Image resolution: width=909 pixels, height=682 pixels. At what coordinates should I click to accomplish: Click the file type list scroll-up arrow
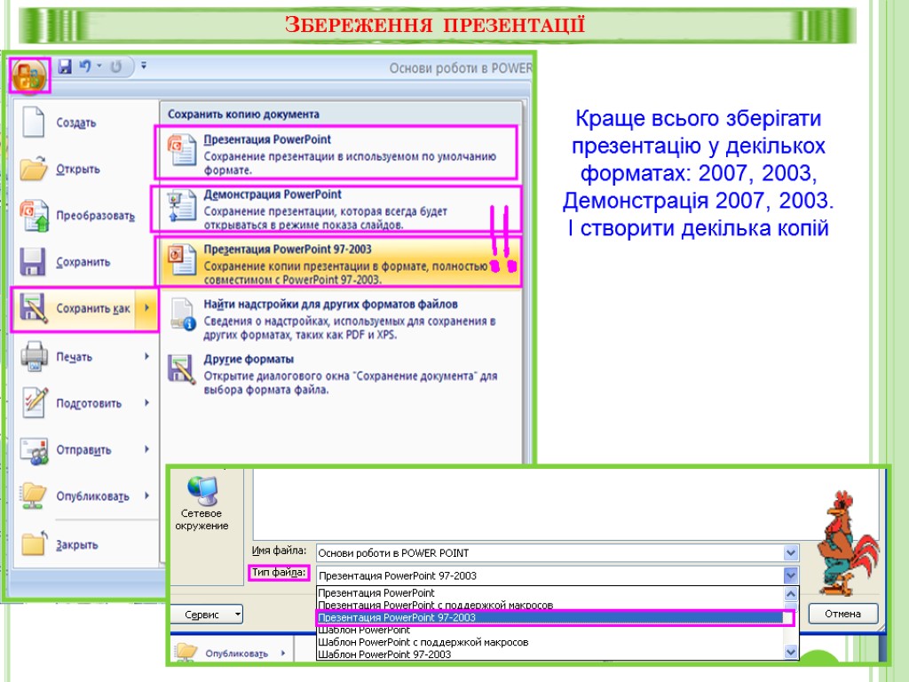tap(791, 593)
